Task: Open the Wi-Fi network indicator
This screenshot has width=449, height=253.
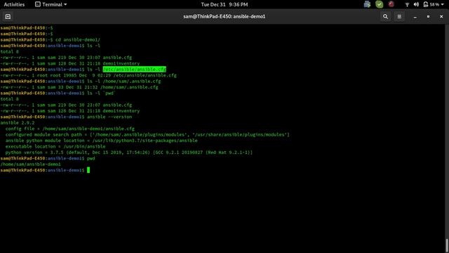Action: (407, 5)
